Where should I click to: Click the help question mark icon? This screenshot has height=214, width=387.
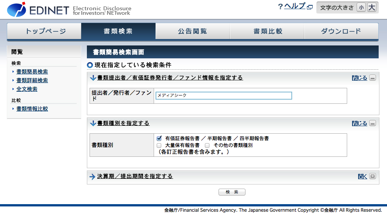280,6
